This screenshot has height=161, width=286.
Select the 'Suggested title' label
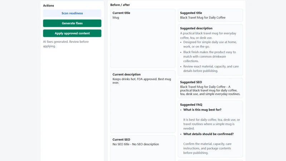(x=191, y=13)
